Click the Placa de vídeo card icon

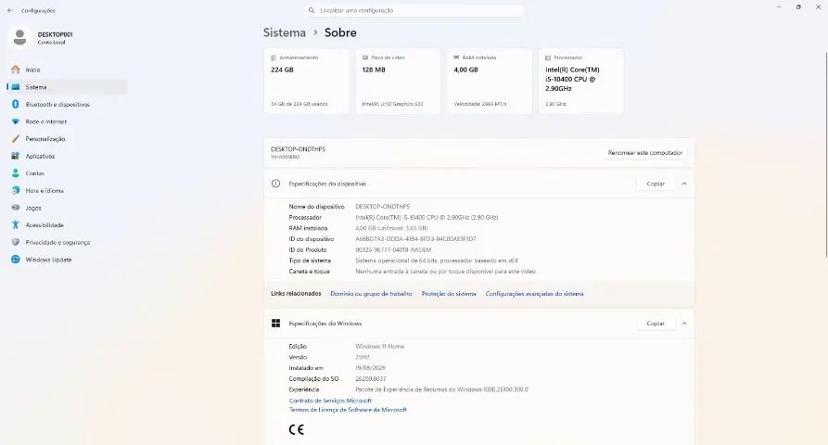tap(365, 57)
